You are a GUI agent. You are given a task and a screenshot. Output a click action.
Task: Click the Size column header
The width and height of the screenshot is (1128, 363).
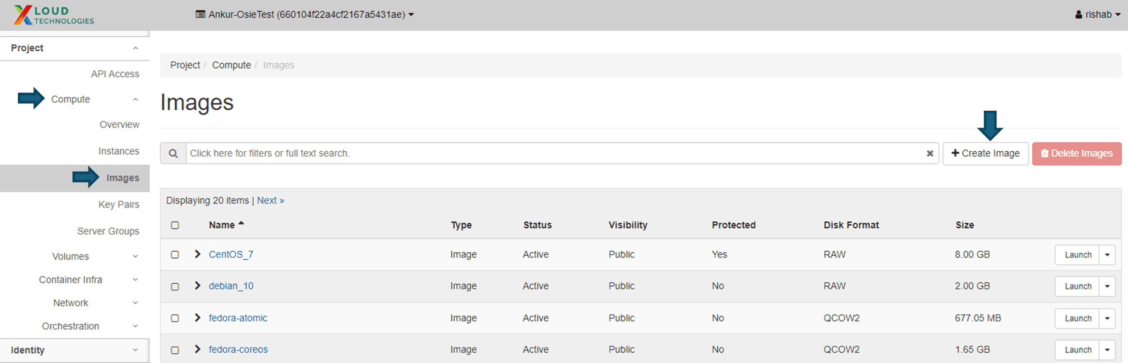coord(965,225)
